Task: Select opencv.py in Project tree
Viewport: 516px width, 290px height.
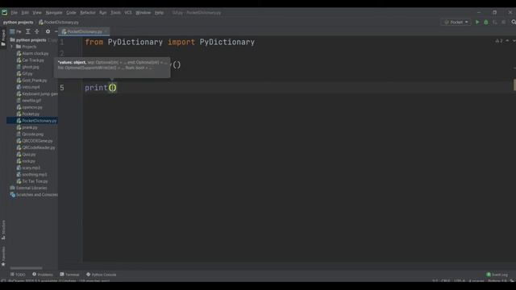Action: click(x=32, y=107)
